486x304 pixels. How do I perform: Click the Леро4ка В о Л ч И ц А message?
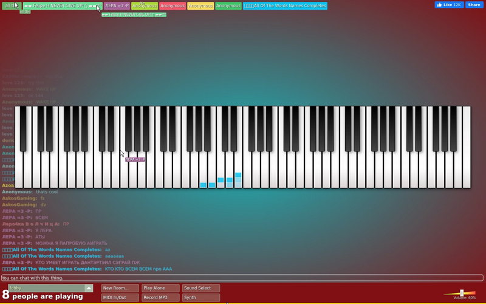pos(36,224)
